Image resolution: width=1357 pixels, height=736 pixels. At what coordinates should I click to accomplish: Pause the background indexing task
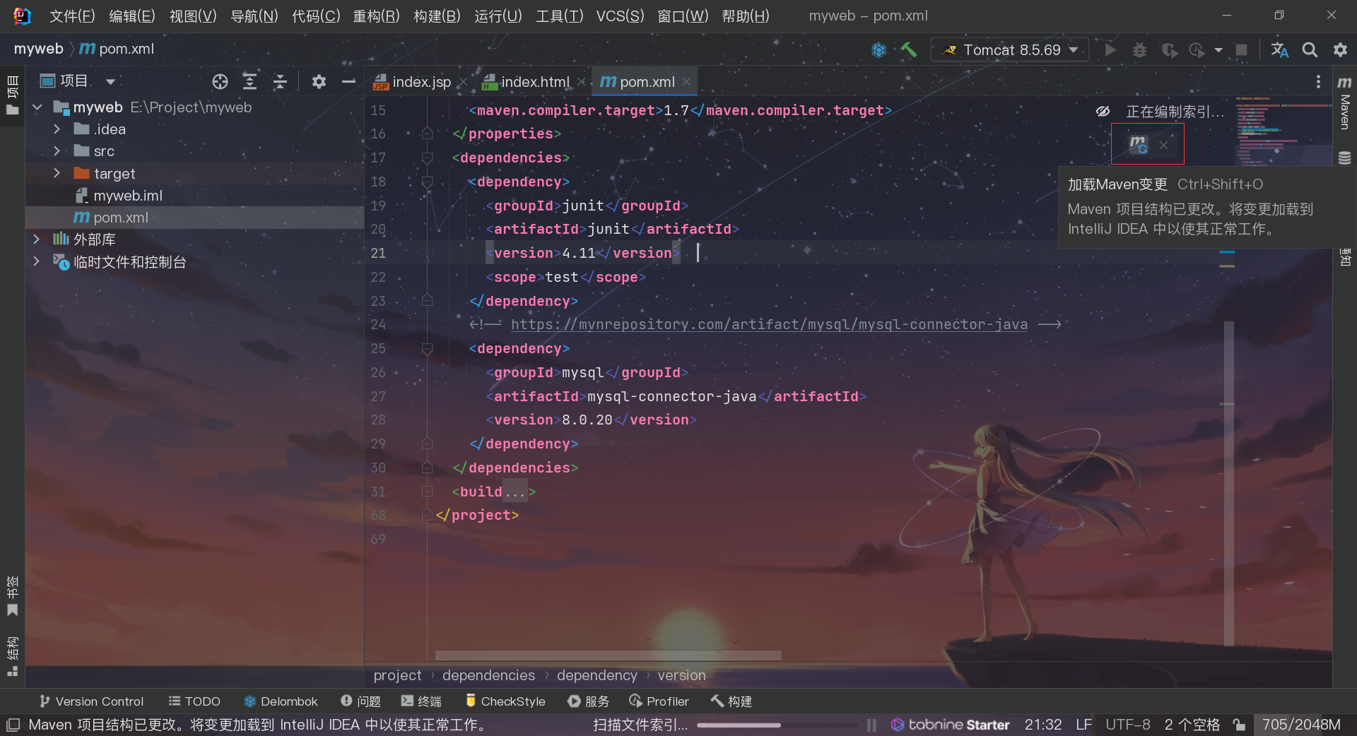coord(871,725)
